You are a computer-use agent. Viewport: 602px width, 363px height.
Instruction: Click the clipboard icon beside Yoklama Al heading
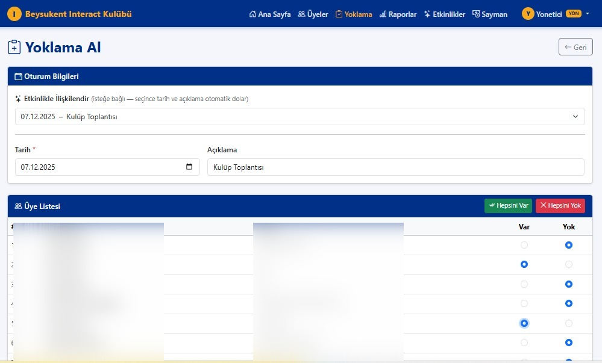14,48
